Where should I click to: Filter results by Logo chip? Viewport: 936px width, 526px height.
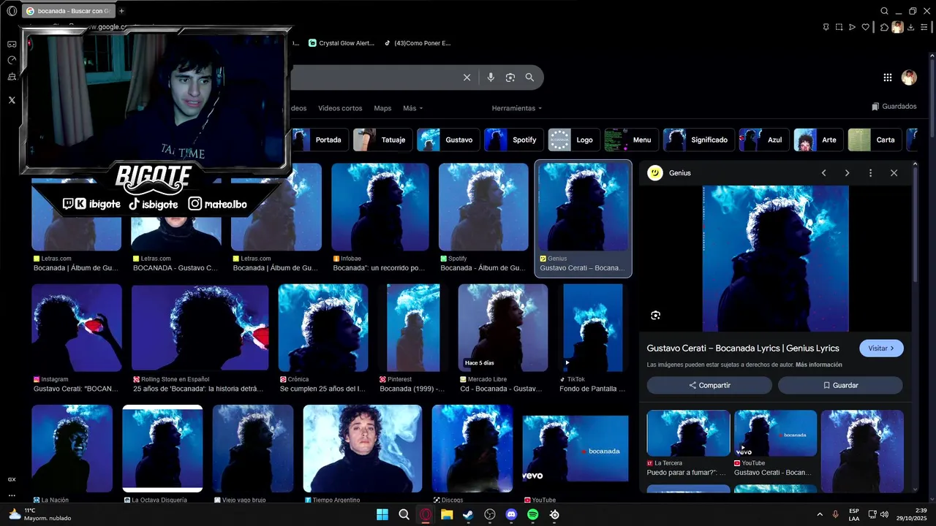573,140
